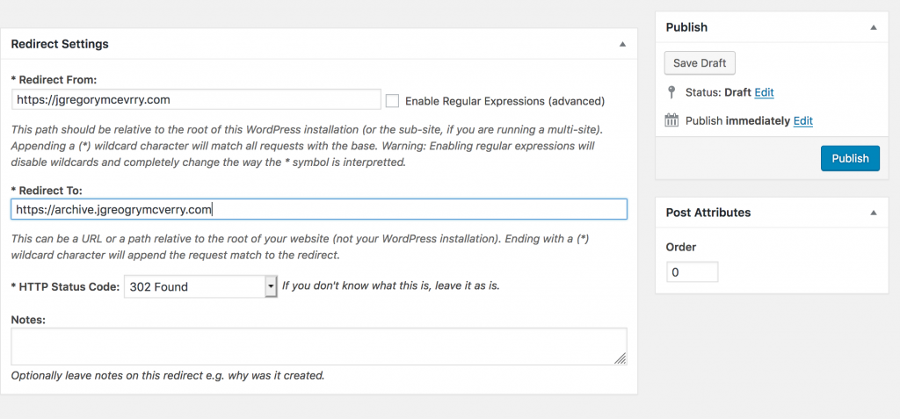The width and height of the screenshot is (900, 419).
Task: Open the HTTP Status Code dropdown
Action: [x=201, y=286]
